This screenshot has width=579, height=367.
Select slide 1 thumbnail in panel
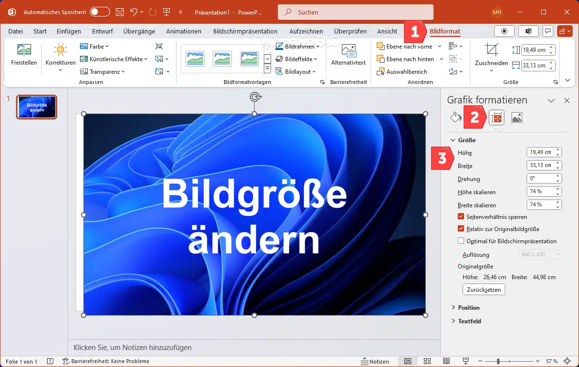37,107
